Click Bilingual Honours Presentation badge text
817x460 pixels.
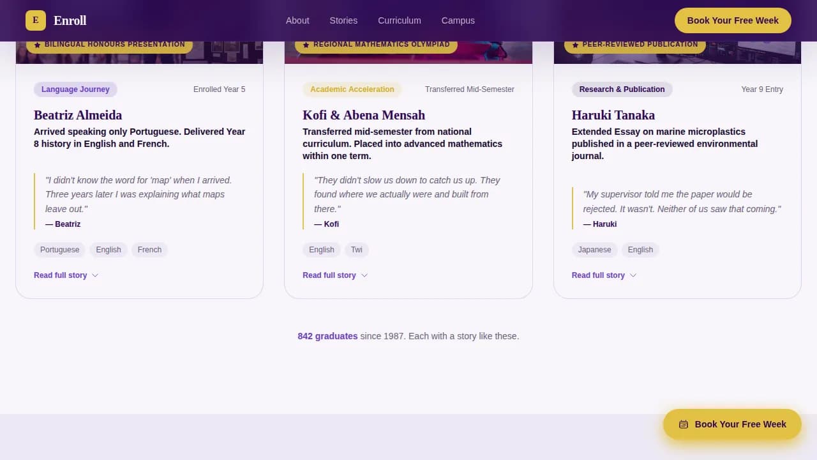click(115, 45)
